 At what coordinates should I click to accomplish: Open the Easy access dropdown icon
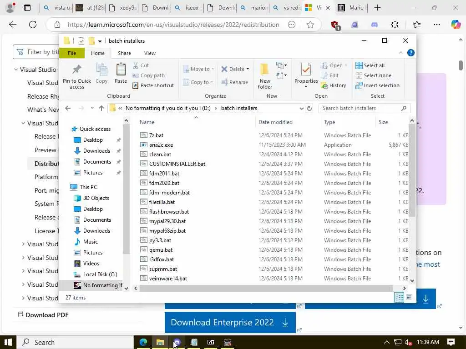281,75
